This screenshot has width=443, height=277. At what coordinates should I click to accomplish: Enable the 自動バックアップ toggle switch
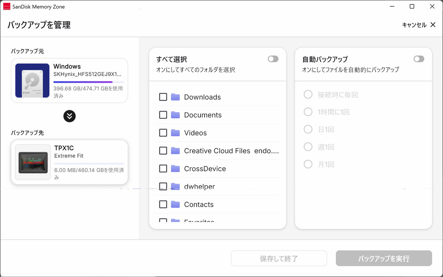[x=419, y=59]
